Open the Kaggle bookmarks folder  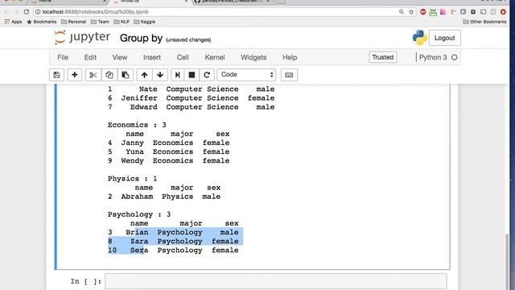145,22
